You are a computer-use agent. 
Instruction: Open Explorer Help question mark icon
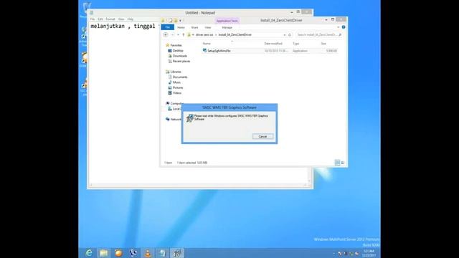[344, 27]
